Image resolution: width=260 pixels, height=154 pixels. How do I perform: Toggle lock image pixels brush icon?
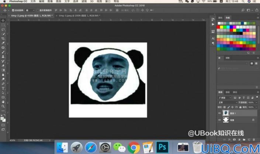(x=229, y=107)
